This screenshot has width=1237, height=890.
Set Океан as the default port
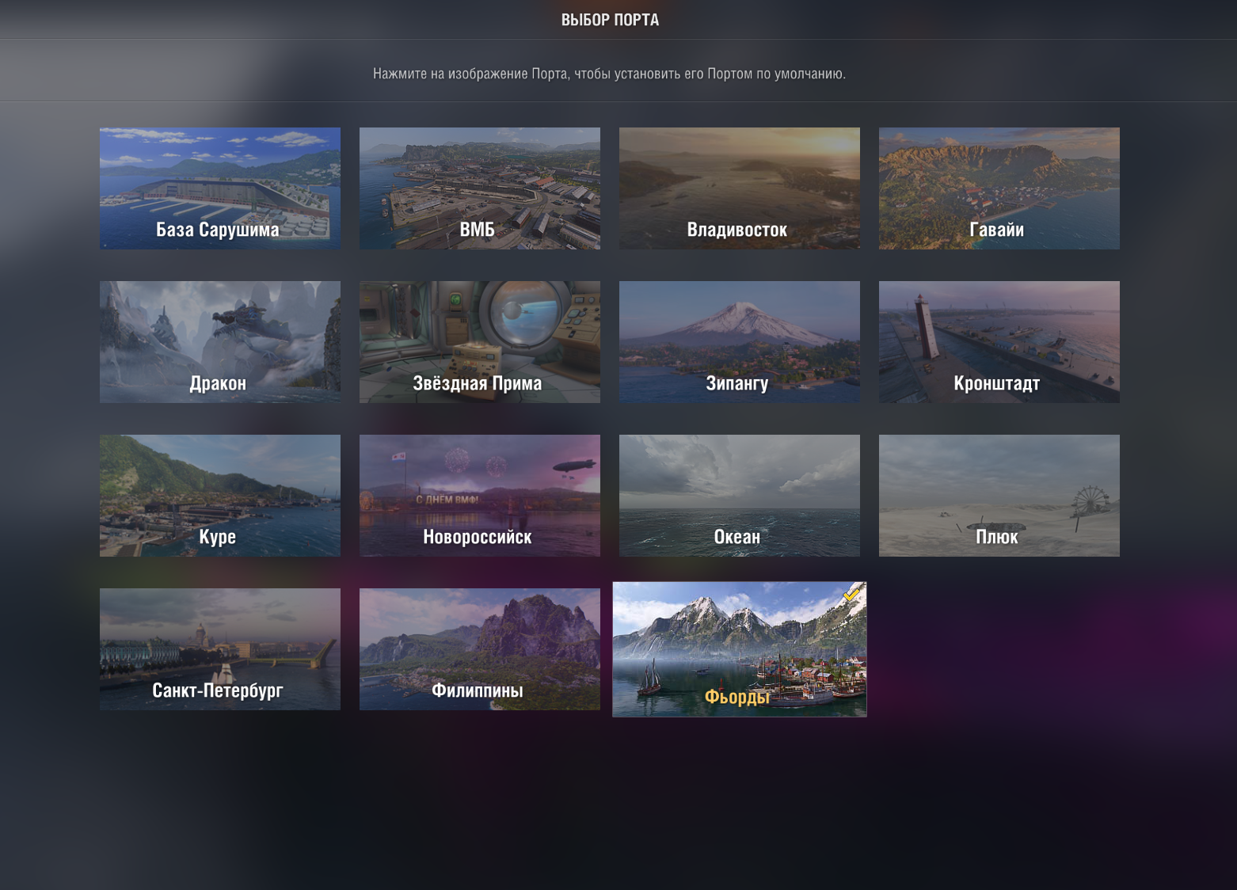(x=740, y=496)
